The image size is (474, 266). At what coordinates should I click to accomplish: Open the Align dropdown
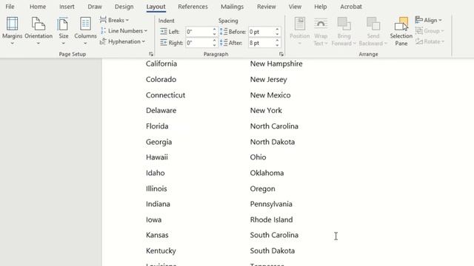click(428, 20)
